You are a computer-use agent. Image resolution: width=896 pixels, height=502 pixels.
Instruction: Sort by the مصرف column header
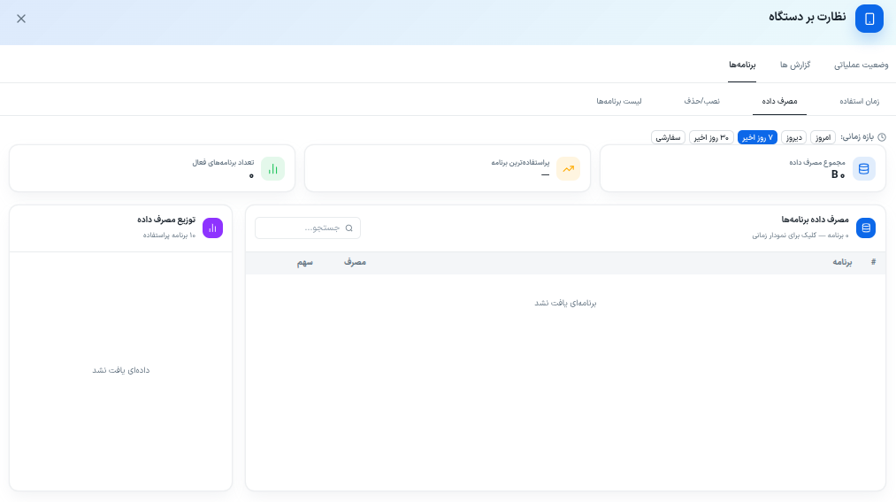click(355, 262)
